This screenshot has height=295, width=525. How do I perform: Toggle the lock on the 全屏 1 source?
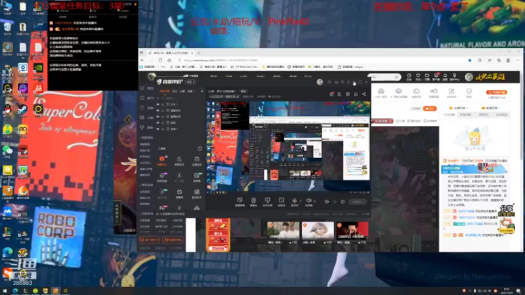163,128
